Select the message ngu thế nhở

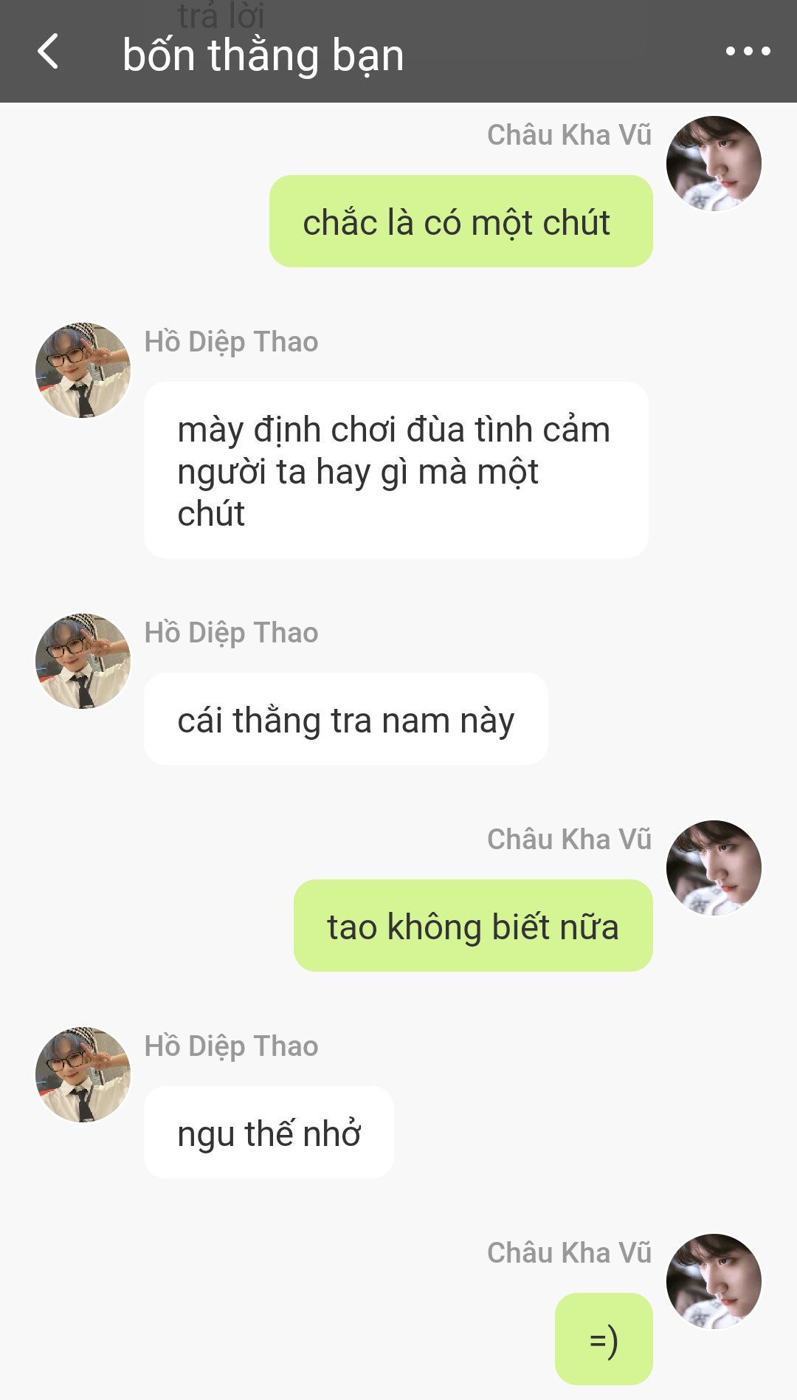point(269,1133)
